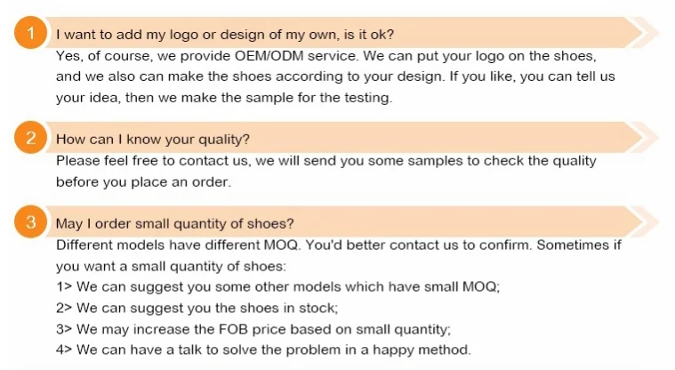Screen dimensions: 675x370
Task: Click option 2> suggest the shoes in stock
Action: point(197,308)
